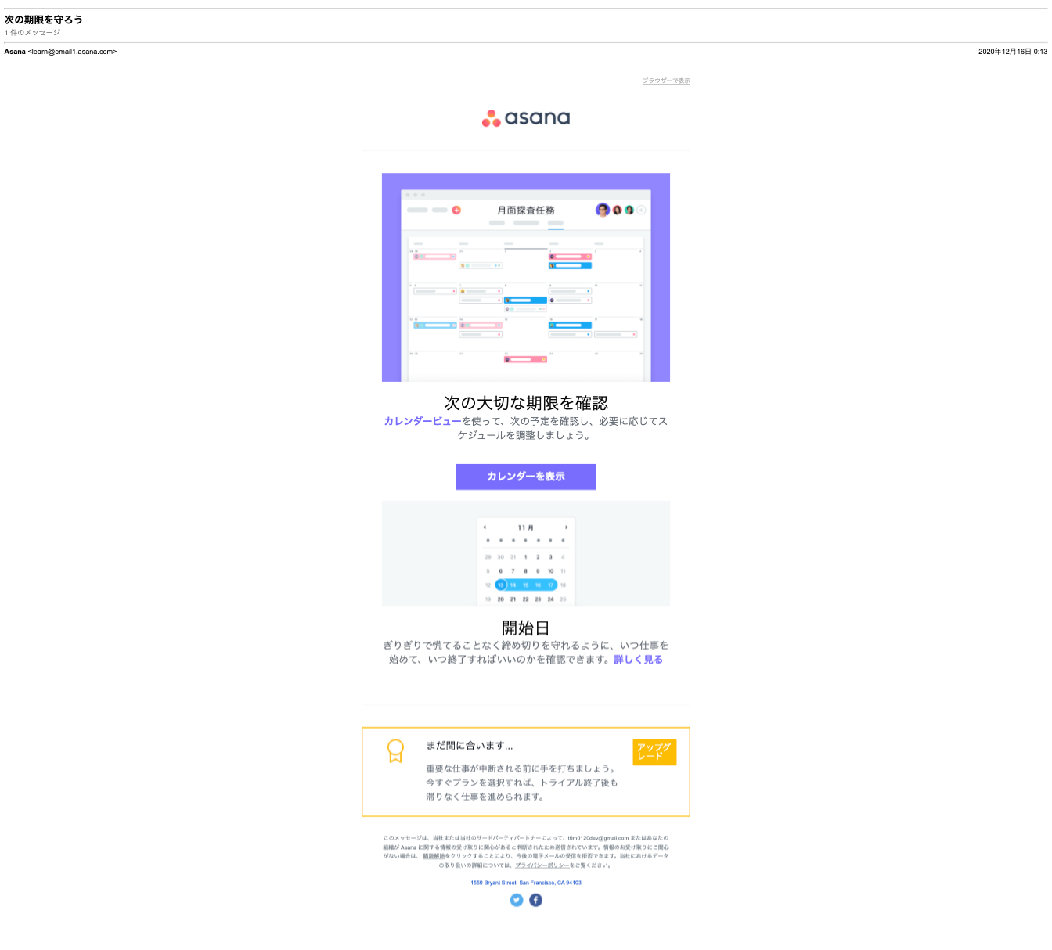Click the Asana logo at the top
Viewport: 1052px width, 950px height.
coord(526,118)
